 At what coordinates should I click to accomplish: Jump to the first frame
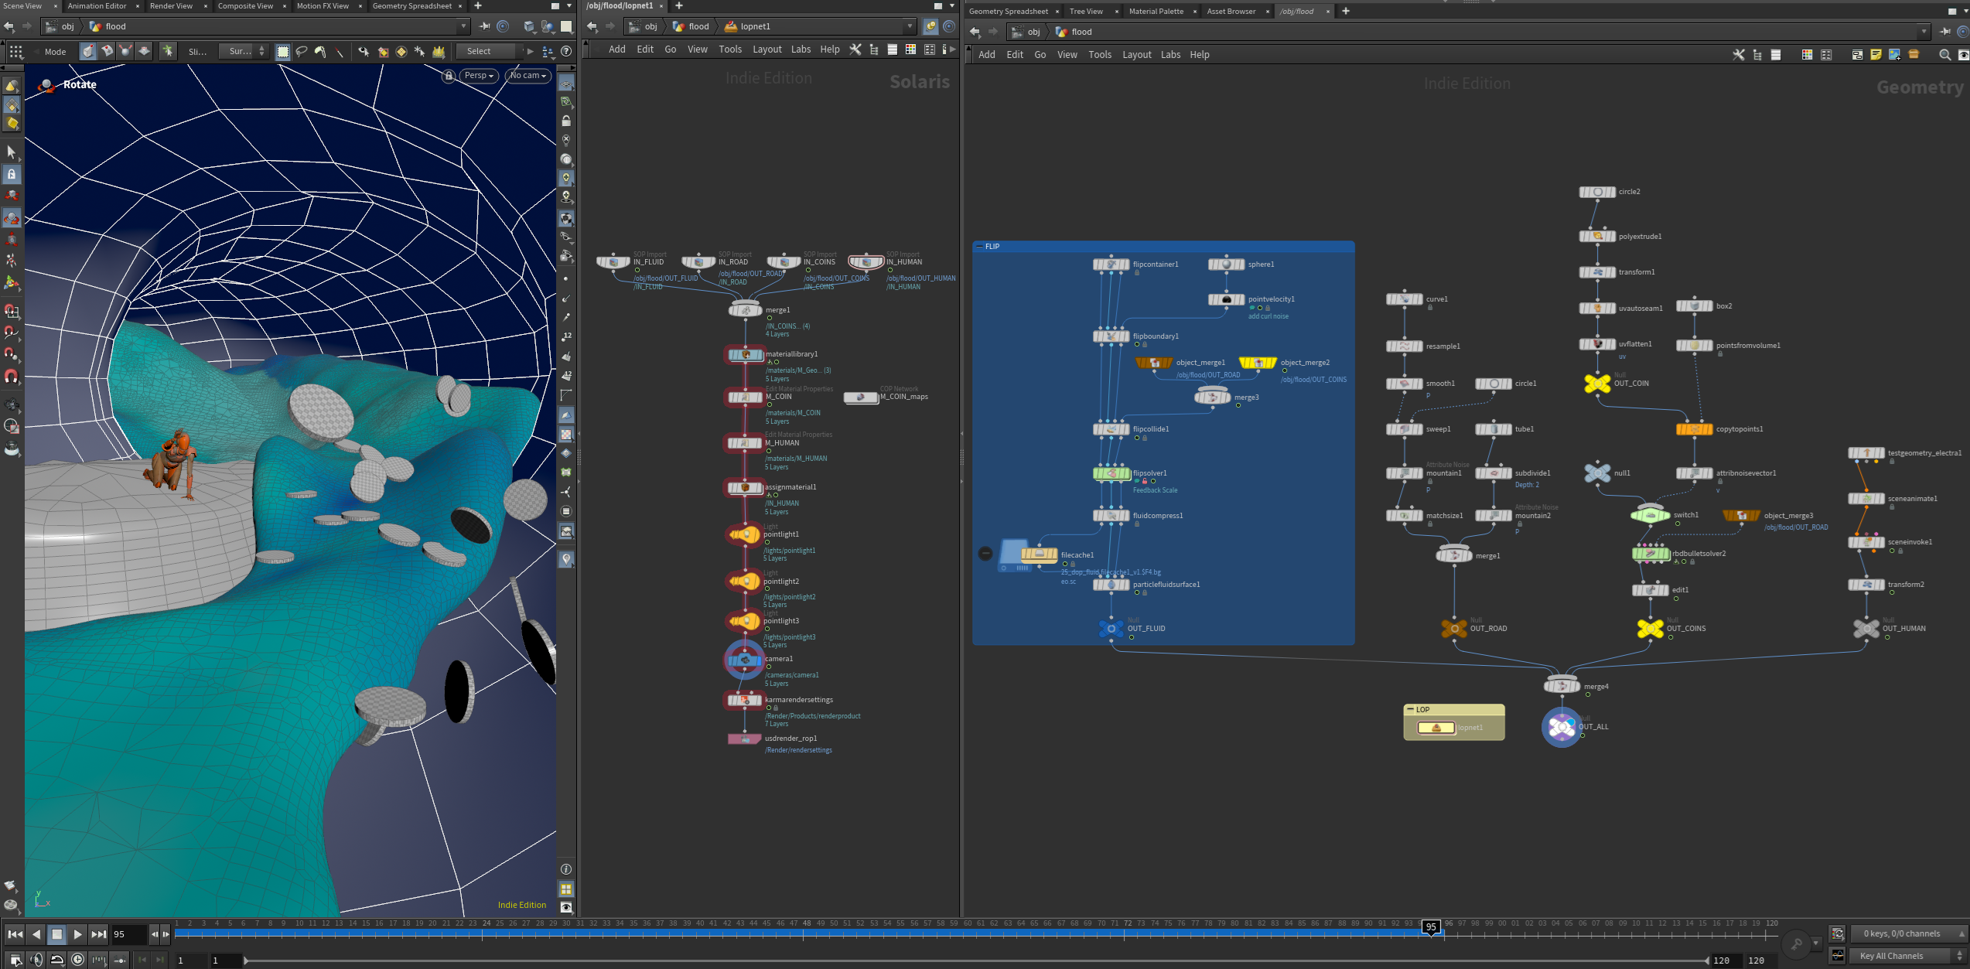[x=15, y=934]
